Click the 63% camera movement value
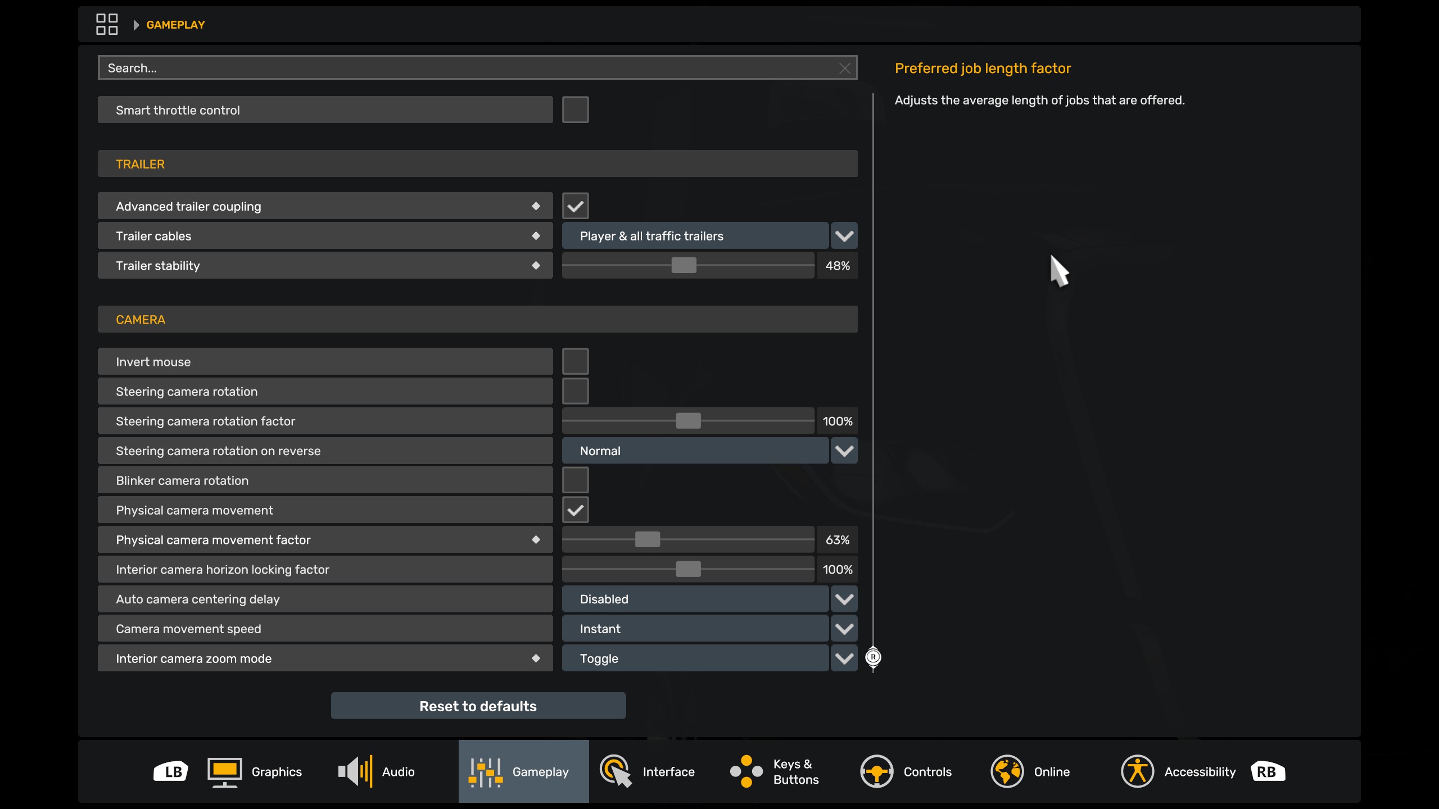Viewport: 1439px width, 809px height. click(x=838, y=539)
